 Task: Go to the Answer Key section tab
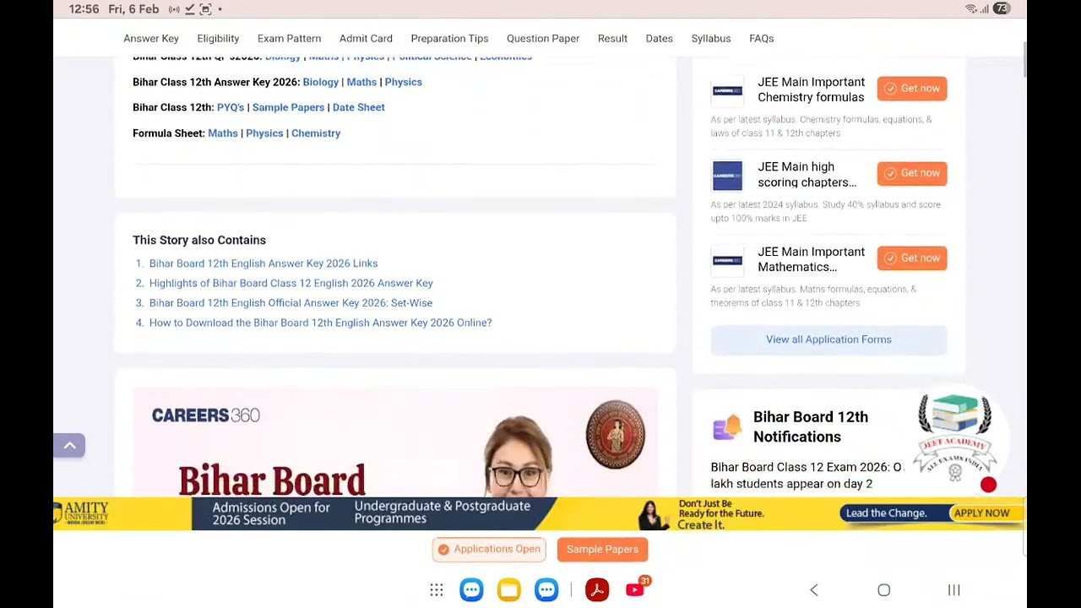(151, 38)
